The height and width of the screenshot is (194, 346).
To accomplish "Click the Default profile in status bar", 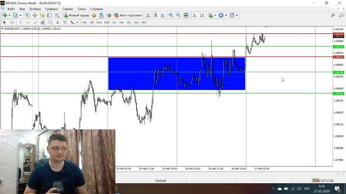I will (161, 181).
